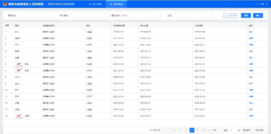The image size is (271, 134).
Task: Click the procuratorate emblem logo
Action: [x=4, y=4]
